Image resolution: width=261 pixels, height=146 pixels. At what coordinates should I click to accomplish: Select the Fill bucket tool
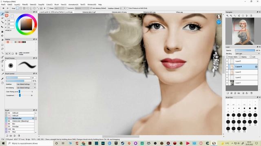click(2, 36)
